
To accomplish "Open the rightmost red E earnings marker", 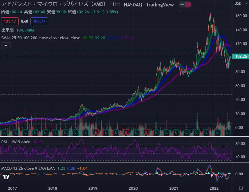I will [146, 132].
